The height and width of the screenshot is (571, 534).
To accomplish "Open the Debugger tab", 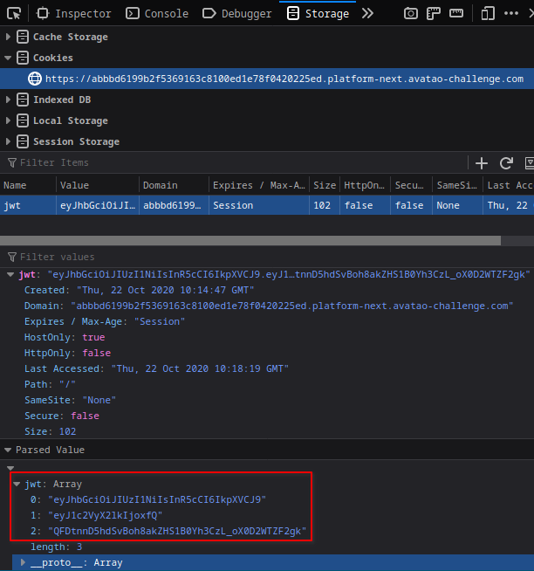I will click(237, 13).
